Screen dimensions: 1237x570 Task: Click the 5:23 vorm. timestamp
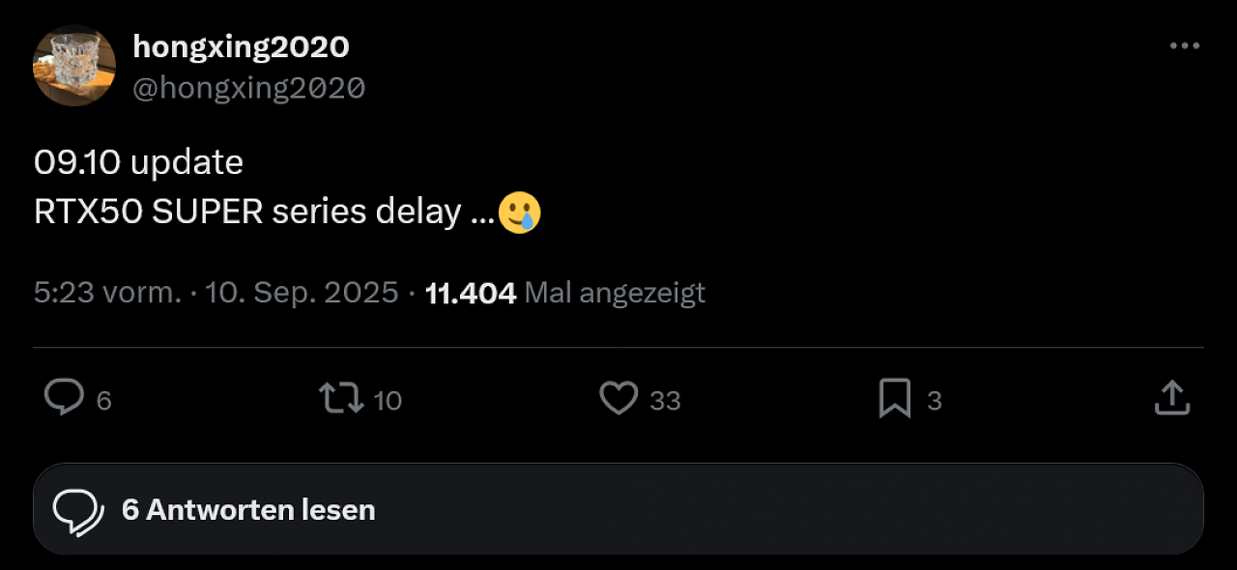[107, 292]
